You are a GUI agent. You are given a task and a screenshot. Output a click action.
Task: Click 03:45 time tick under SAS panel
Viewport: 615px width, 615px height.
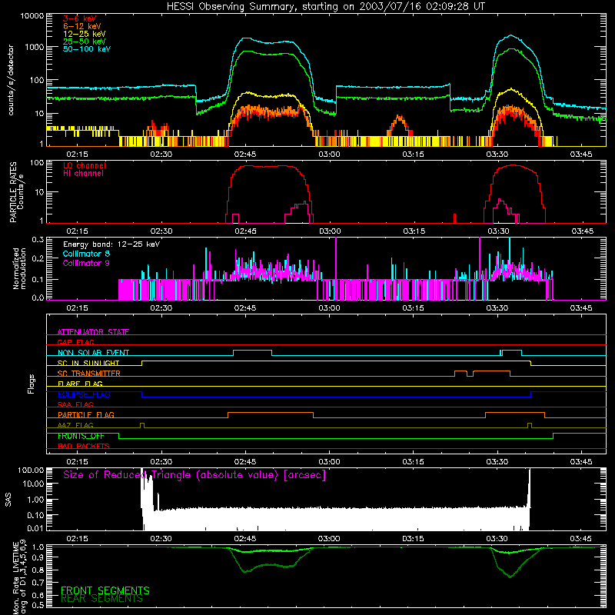point(581,539)
